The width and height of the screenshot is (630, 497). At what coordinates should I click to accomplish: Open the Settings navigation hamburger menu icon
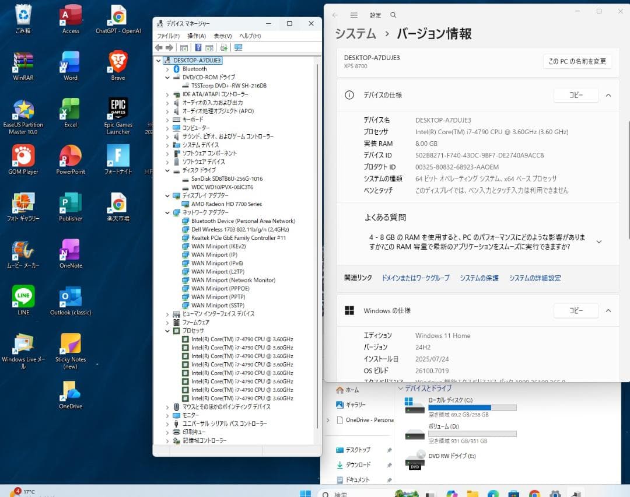point(354,15)
